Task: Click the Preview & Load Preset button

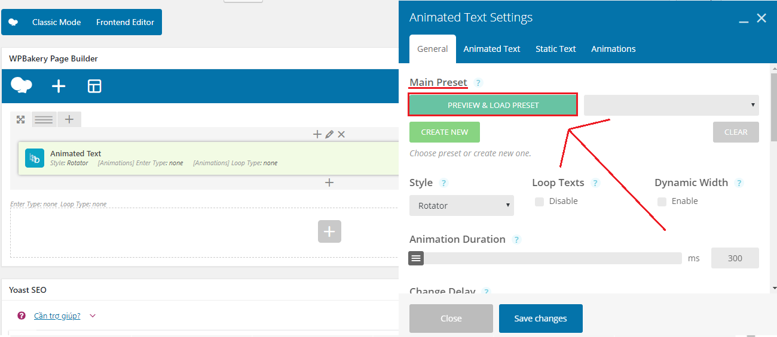Action: [493, 105]
